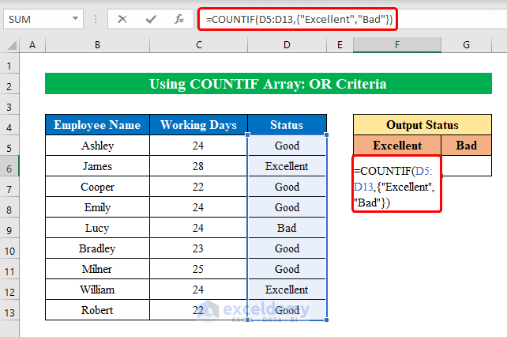Select column E header

coord(340,45)
